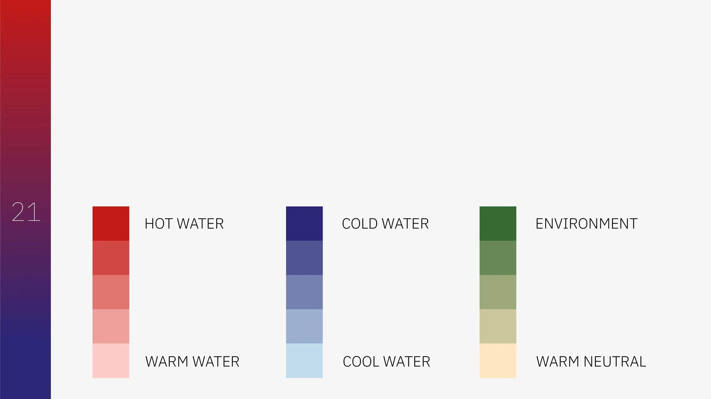Screen dimensions: 711x399
Task: Click the dark green Environment swatch
Action: coord(498,223)
